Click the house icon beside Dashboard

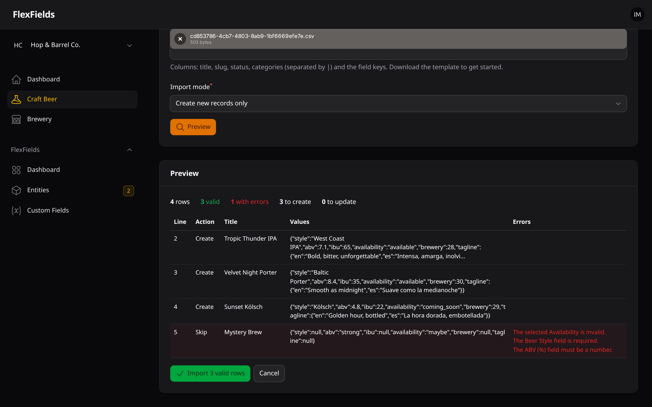tap(16, 79)
